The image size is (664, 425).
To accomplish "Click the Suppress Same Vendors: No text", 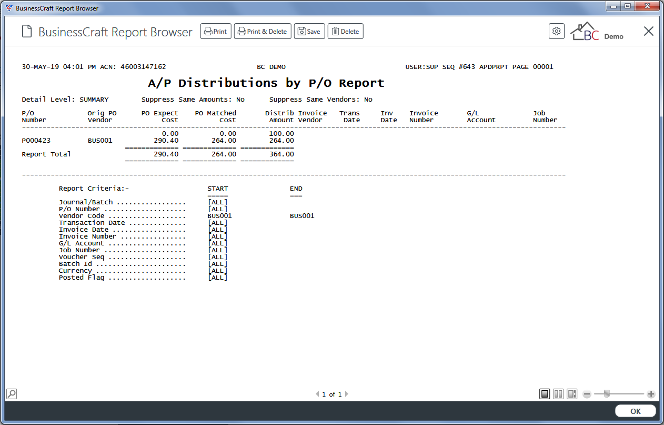I will click(321, 100).
